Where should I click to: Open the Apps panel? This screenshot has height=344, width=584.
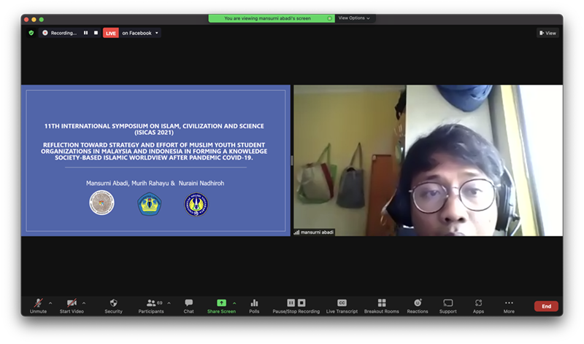pyautogui.click(x=478, y=305)
